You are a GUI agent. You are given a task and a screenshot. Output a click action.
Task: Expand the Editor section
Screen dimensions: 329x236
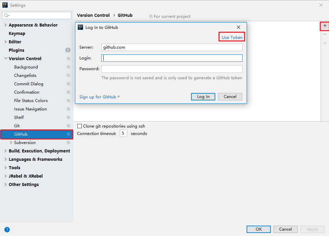pos(6,42)
